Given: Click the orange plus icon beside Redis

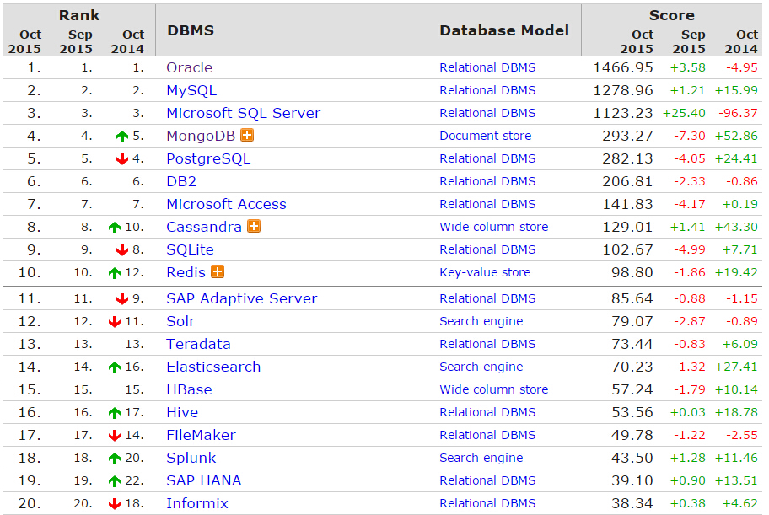Looking at the screenshot, I should [218, 271].
